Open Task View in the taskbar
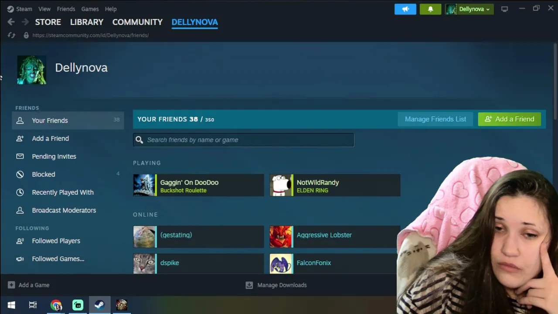Screen dimensions: 558x314 [x=33, y=305]
